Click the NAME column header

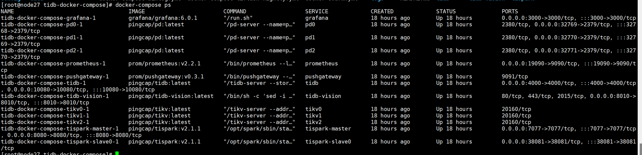7,11
